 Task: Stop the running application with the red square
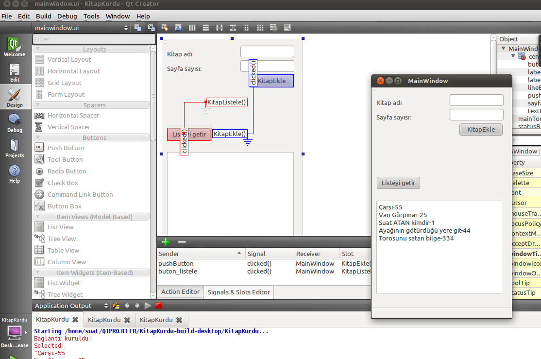(159, 306)
